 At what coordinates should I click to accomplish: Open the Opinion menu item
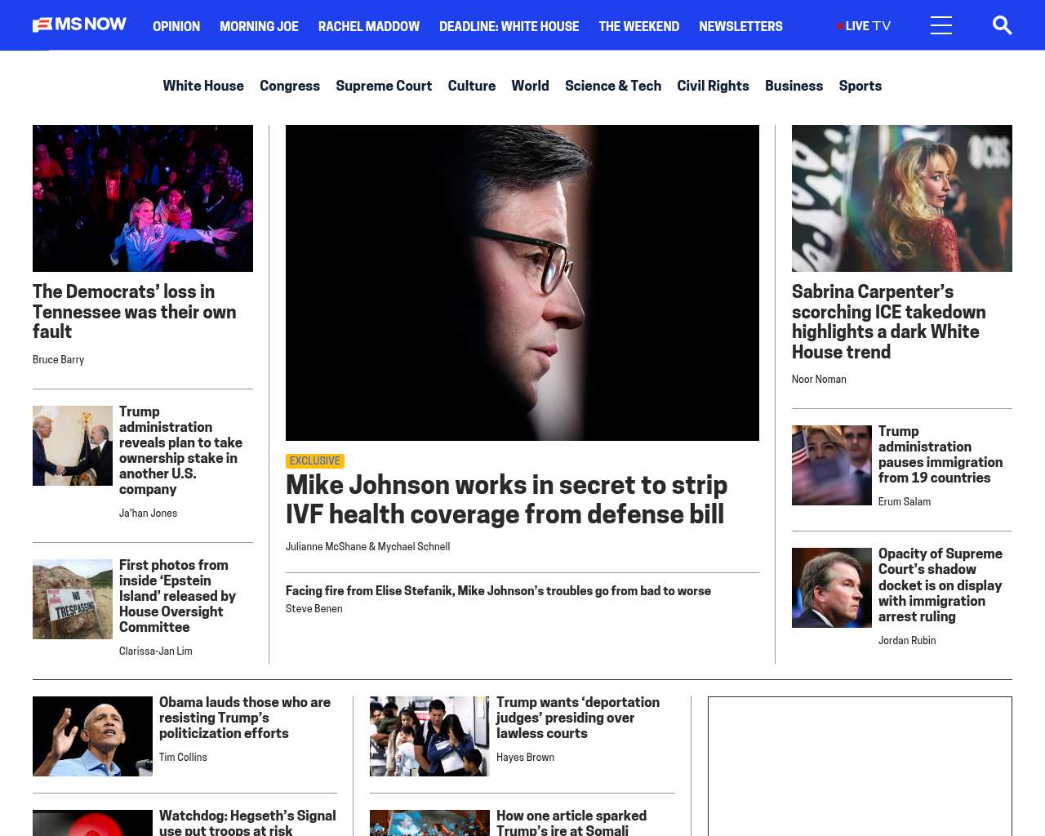(176, 26)
